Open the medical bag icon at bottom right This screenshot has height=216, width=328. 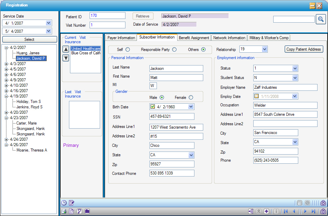pyautogui.click(x=323, y=211)
